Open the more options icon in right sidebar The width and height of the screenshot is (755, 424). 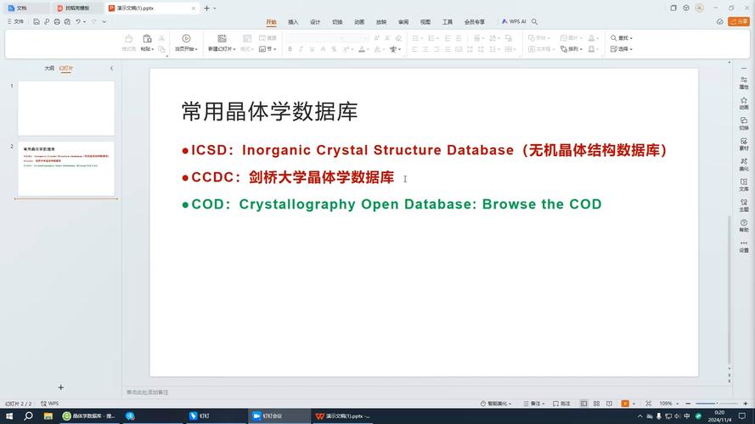[744, 246]
